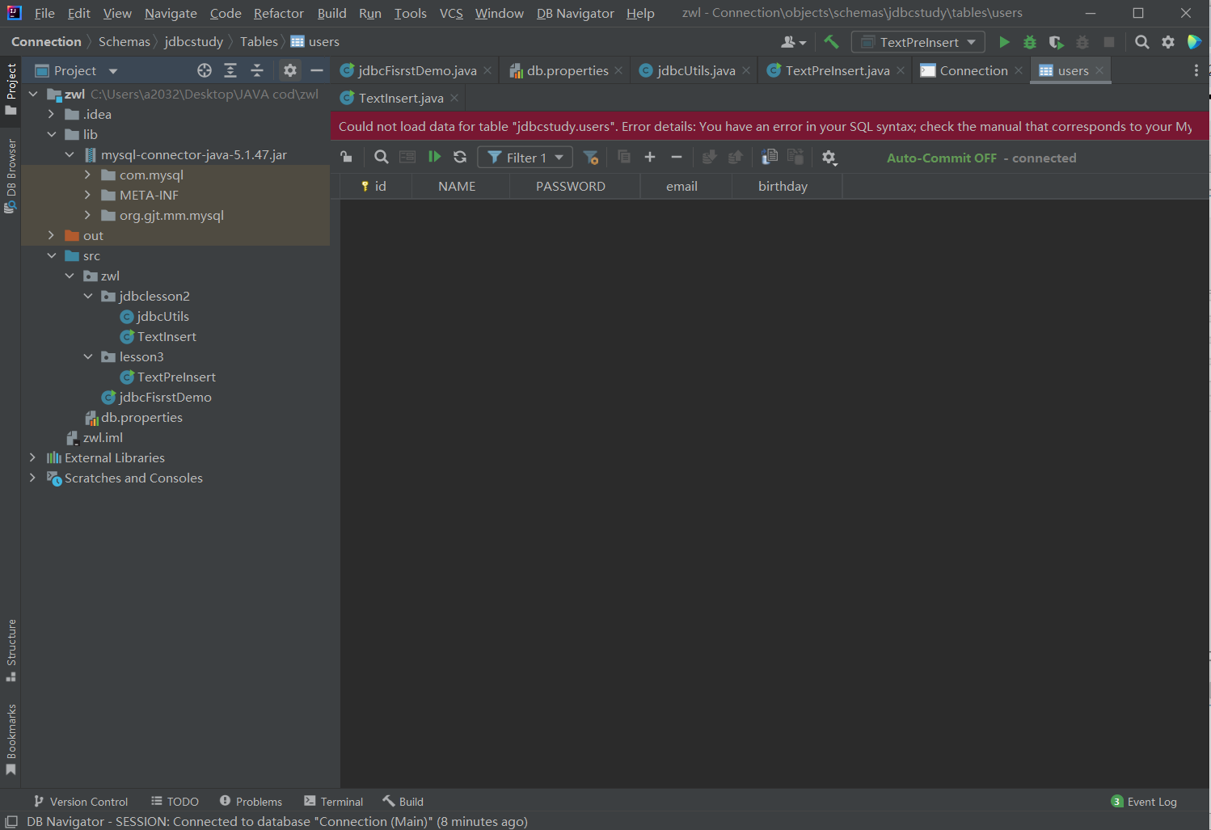
Task: Toggle the DB Browser side panel
Action: 11,175
